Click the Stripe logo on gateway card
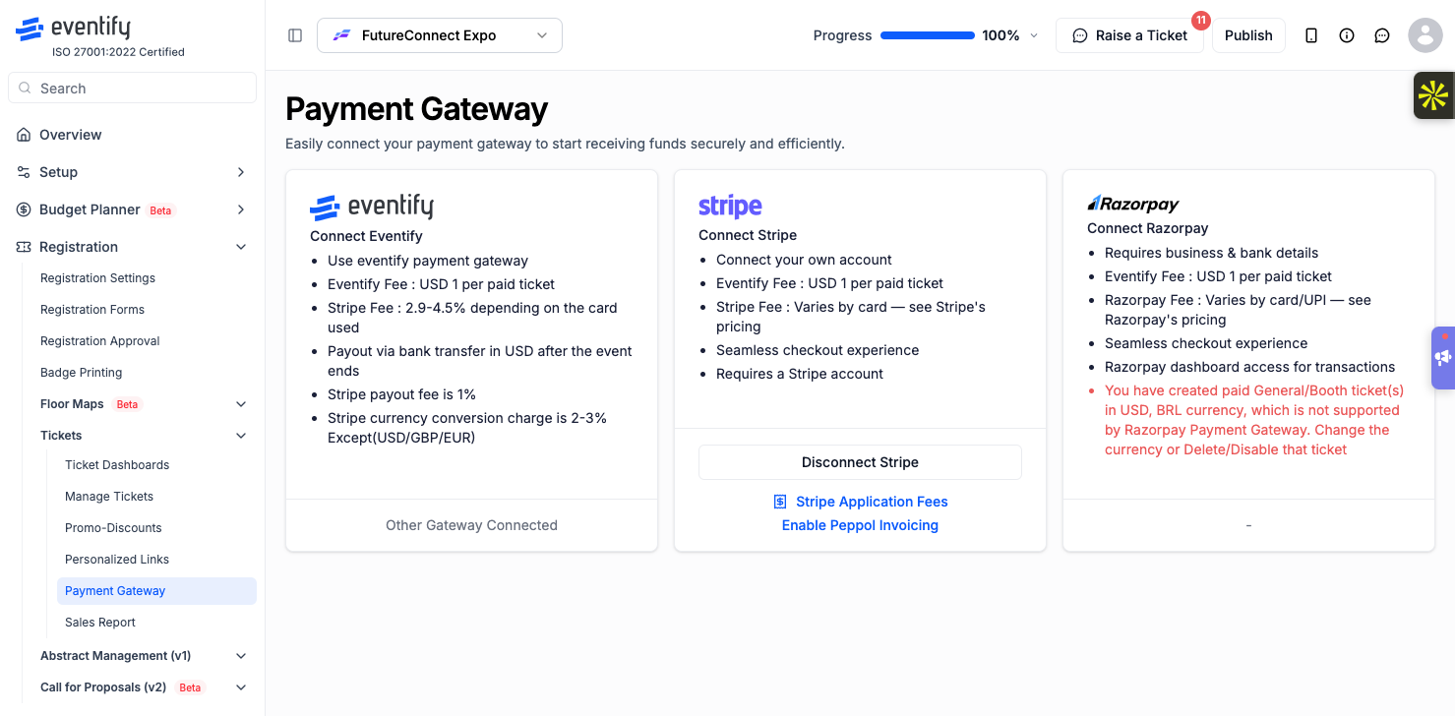This screenshot has height=716, width=1455. [x=730, y=206]
